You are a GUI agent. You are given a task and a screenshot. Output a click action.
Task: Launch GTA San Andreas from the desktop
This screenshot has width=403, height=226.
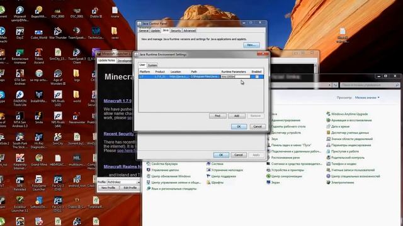click(x=20, y=77)
